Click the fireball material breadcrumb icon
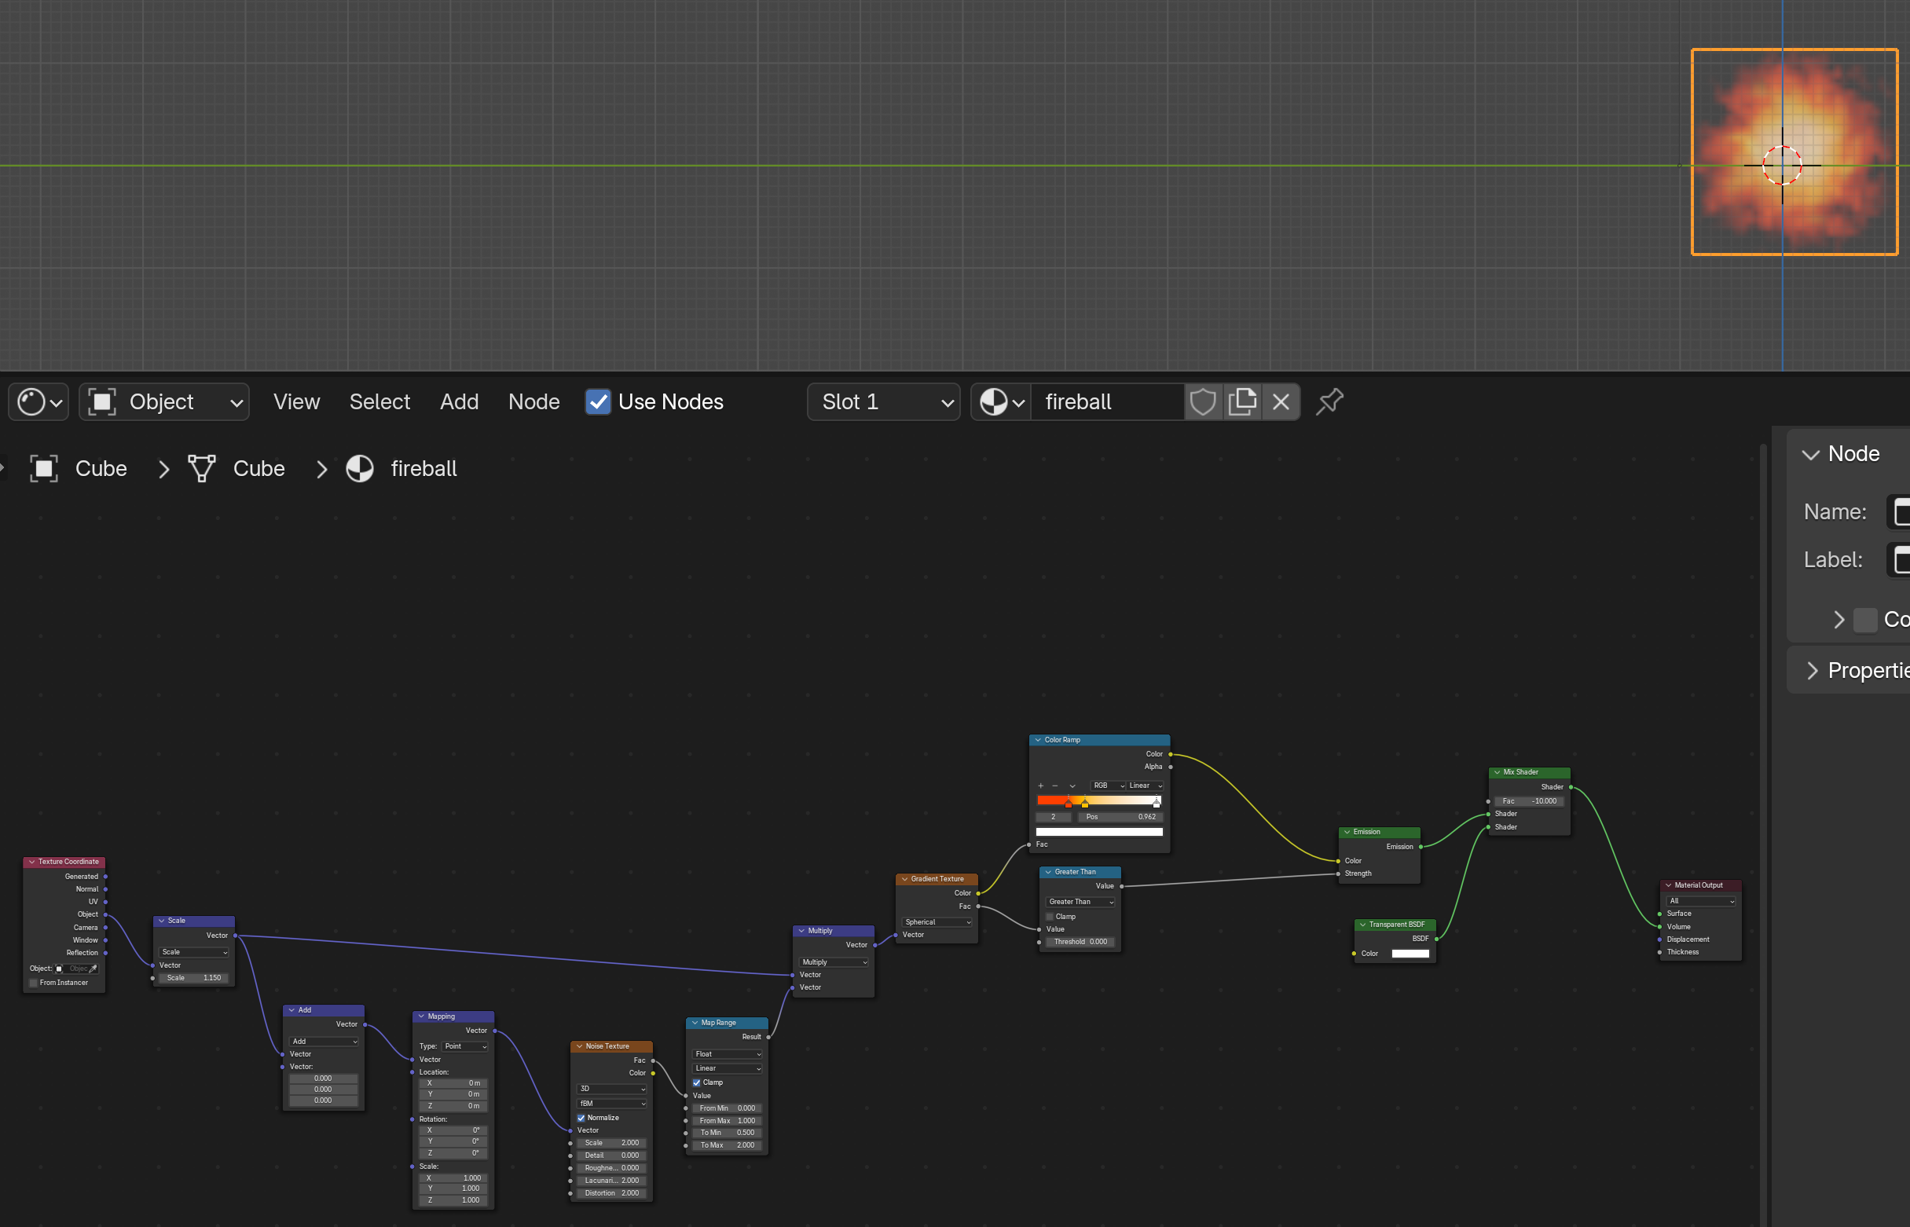 click(x=360, y=468)
